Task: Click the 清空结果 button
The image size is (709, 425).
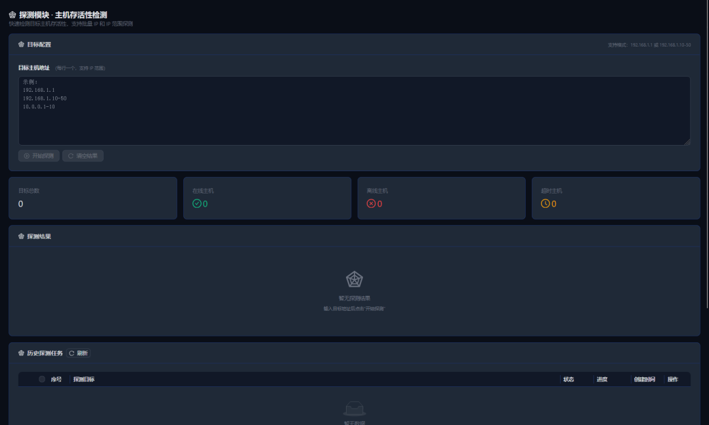Action: click(x=83, y=156)
